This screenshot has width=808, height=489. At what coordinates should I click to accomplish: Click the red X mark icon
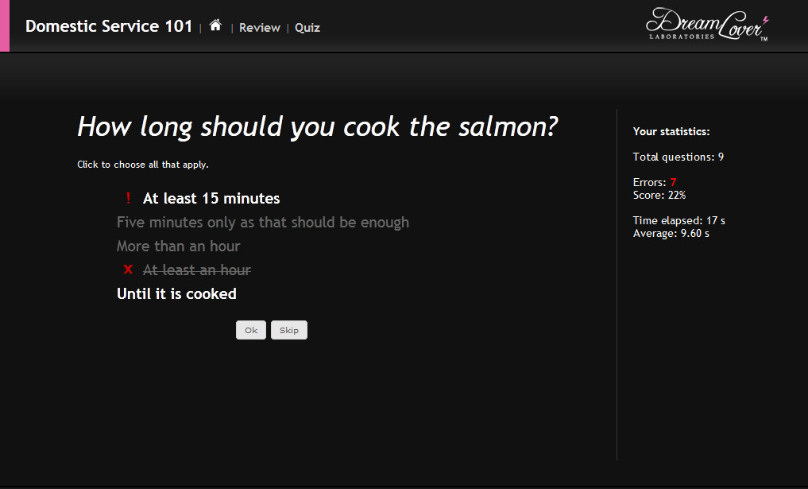point(128,270)
